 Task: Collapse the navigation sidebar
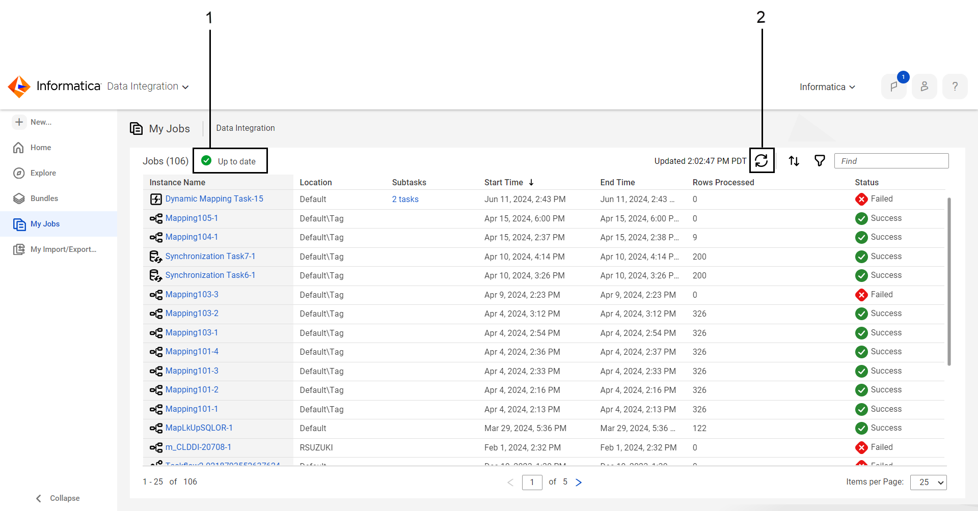coord(58,498)
